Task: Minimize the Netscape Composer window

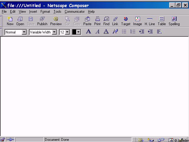Action: [x=172, y=5]
